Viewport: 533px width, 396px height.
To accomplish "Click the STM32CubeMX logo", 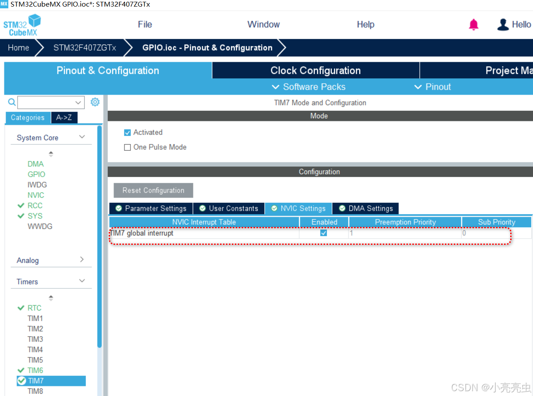I will pyautogui.click(x=22, y=25).
